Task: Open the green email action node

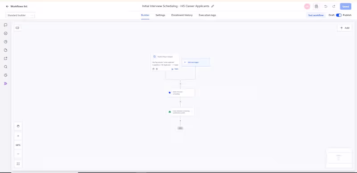Action: 181,112
